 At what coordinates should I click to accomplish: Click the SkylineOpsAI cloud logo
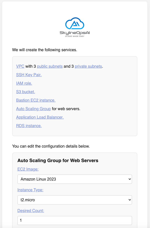click(75, 25)
